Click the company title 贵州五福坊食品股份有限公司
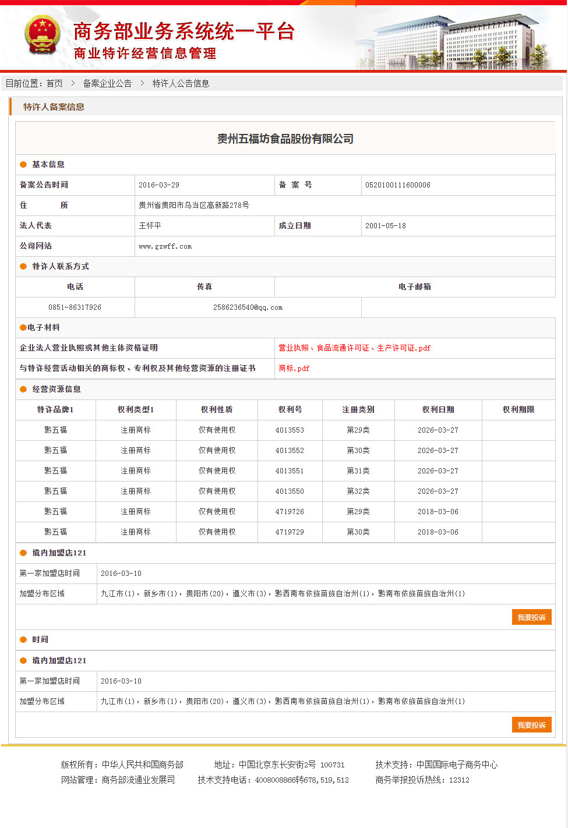Viewport: 568px width, 828px height. coord(285,139)
